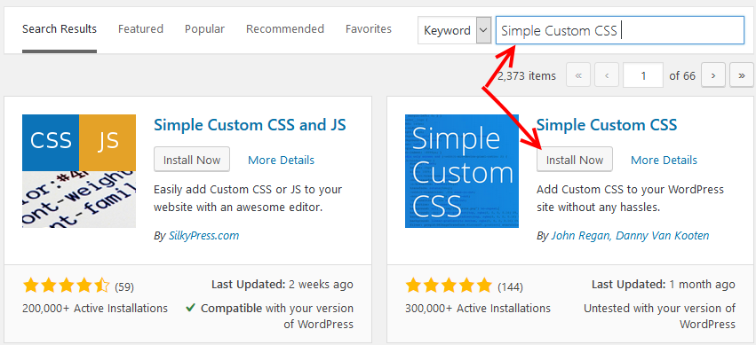Open the Recommended tab
Viewport: 756px width, 345px height.
click(x=285, y=29)
